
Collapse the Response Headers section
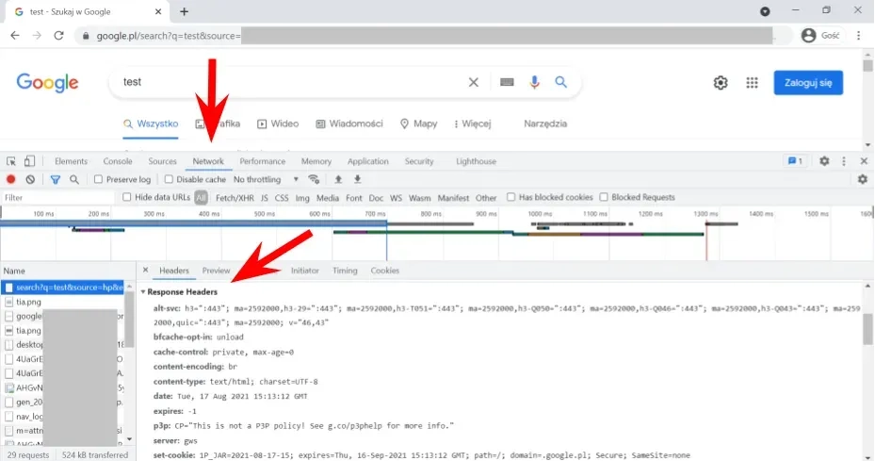(143, 291)
